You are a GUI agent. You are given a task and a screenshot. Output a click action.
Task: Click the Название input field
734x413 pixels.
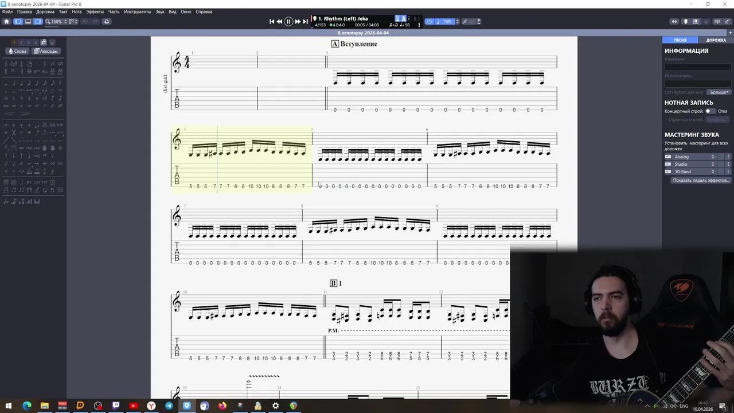[x=698, y=67]
